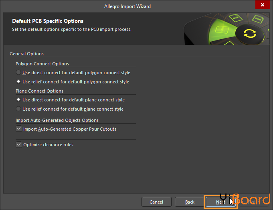Screen dimensions: 273x210
Task: Click the Cancel button
Action: [156, 202]
